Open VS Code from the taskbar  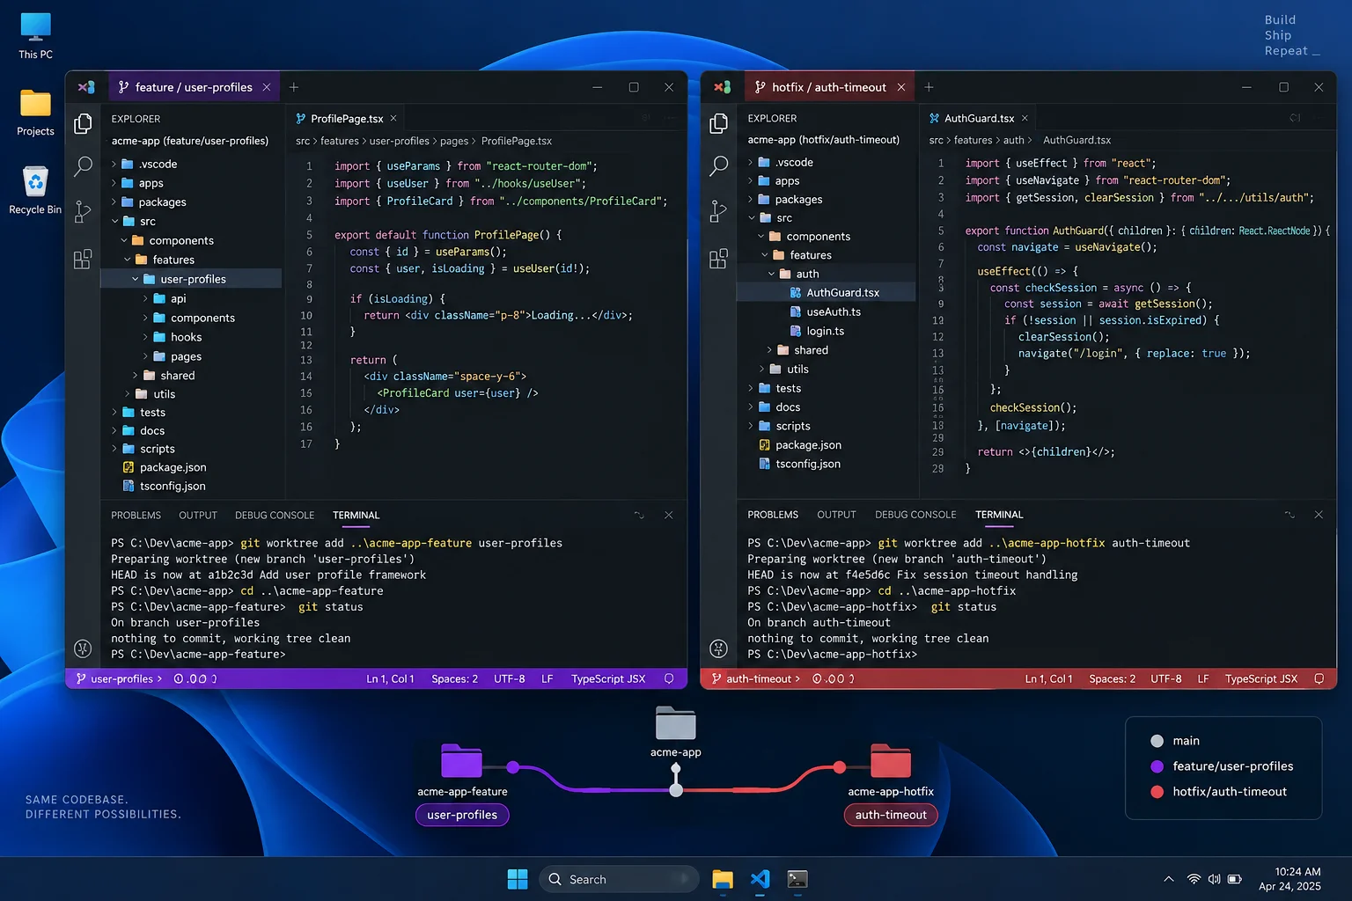(x=760, y=879)
